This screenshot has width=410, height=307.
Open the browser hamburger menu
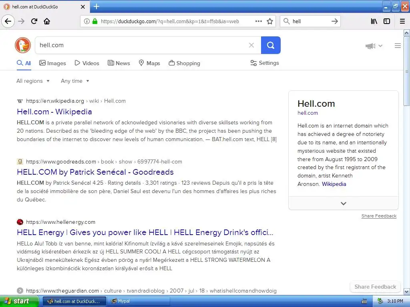tap(402, 22)
